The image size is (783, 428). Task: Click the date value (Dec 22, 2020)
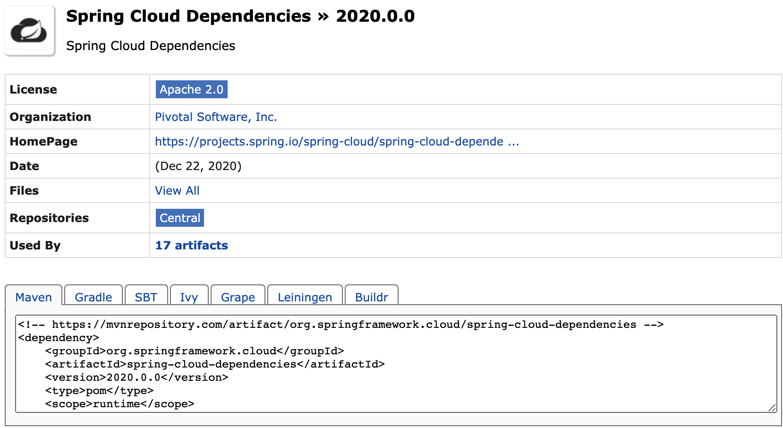click(198, 166)
